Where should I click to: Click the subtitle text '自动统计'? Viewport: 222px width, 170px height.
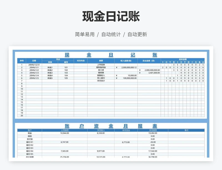click(111, 34)
